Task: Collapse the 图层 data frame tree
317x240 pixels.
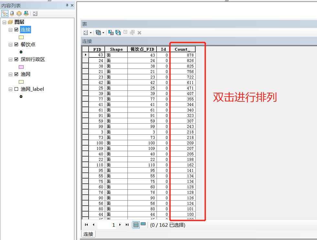Action: 4,22
